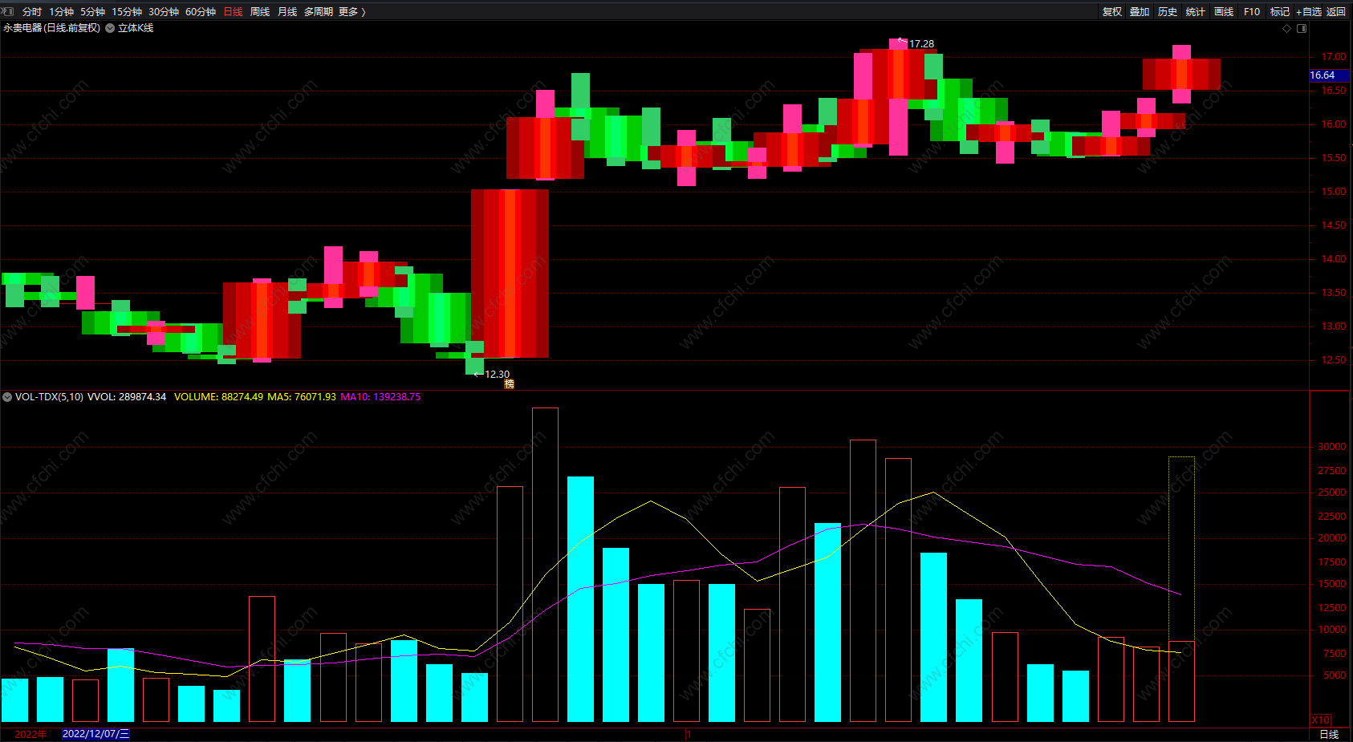Click the 2022/12/07/三 date label
1353x742 pixels.
point(95,734)
